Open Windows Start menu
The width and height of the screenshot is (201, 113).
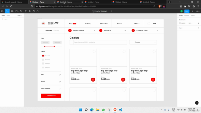click(x=80, y=110)
